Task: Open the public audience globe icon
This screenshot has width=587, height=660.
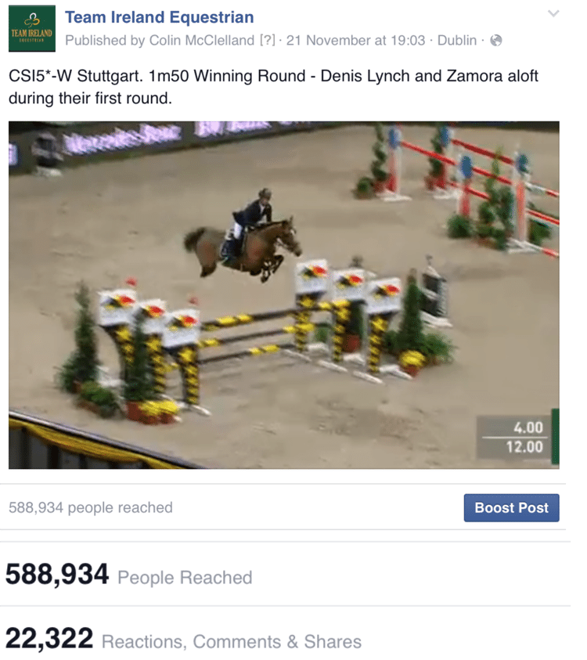Action: [496, 41]
